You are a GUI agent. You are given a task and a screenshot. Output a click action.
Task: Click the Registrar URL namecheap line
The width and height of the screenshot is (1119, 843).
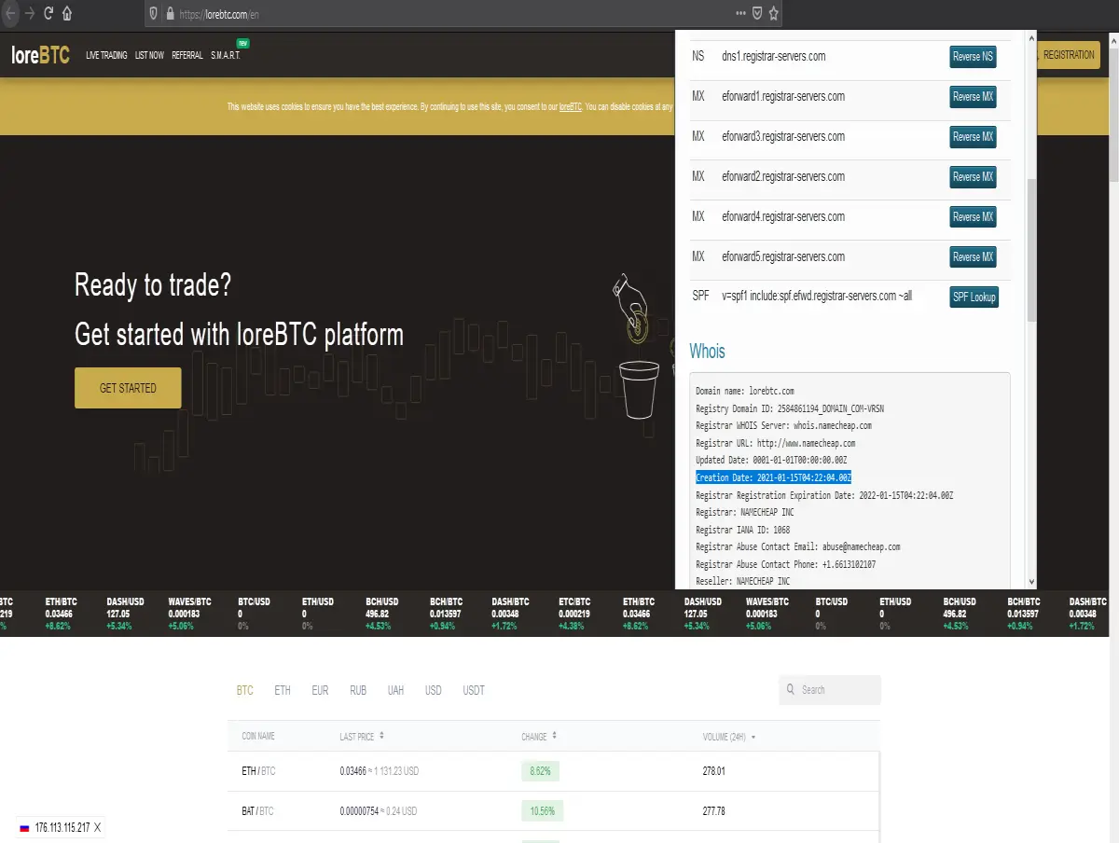click(x=775, y=444)
